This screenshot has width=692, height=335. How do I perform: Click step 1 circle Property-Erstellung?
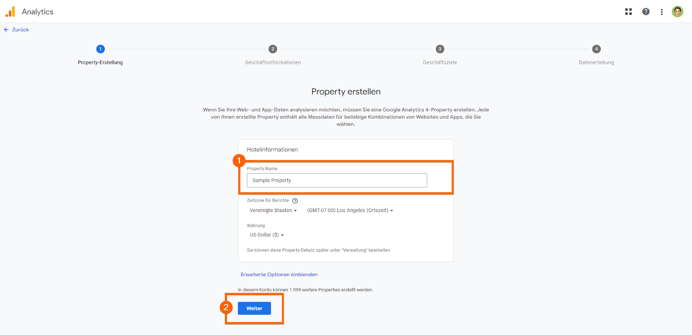tap(100, 49)
